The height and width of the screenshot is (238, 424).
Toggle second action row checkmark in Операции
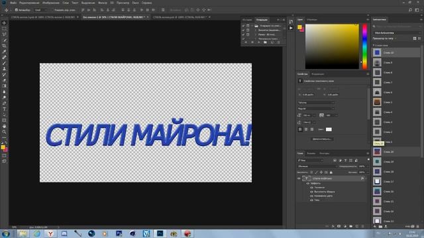click(243, 30)
